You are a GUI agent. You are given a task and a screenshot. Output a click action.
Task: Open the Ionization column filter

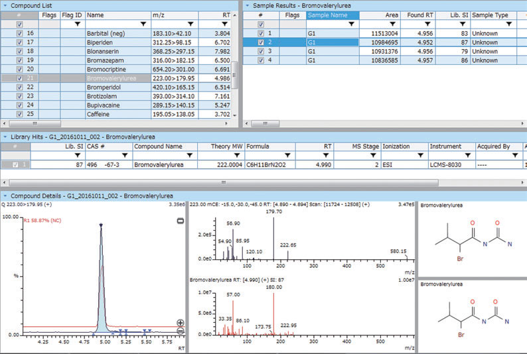[x=420, y=155]
